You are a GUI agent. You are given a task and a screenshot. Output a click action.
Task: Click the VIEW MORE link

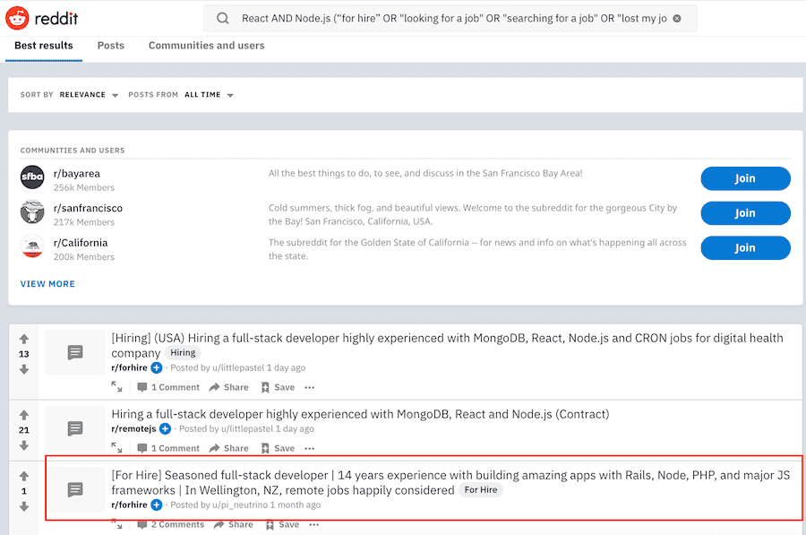pos(47,283)
